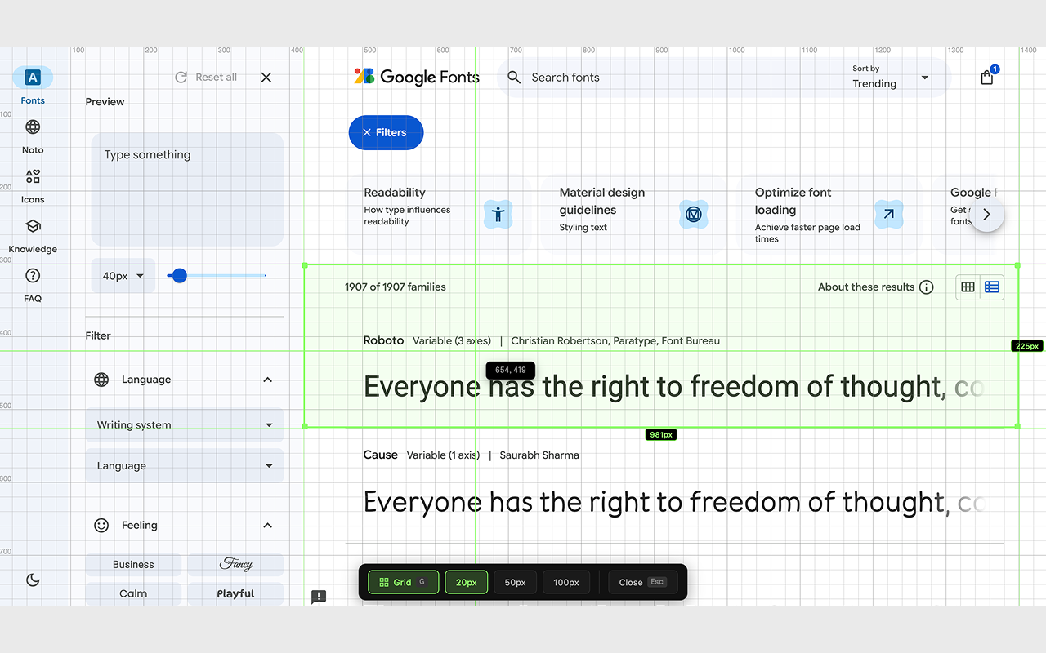
Task: Click the "Saurabh Sharma" designer name
Action: [539, 455]
